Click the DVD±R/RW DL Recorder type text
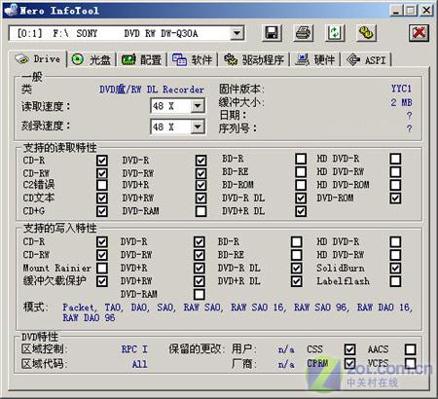Image resolution: width=438 pixels, height=399 pixels. pos(152,90)
